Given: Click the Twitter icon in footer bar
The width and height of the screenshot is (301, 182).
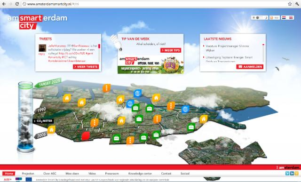Looking at the screenshot, I should pos(287,174).
